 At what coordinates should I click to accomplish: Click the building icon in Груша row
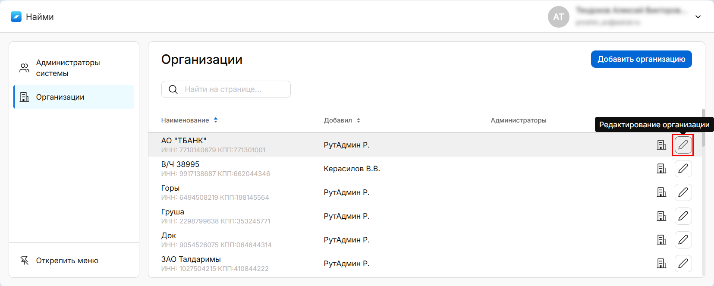point(661,216)
